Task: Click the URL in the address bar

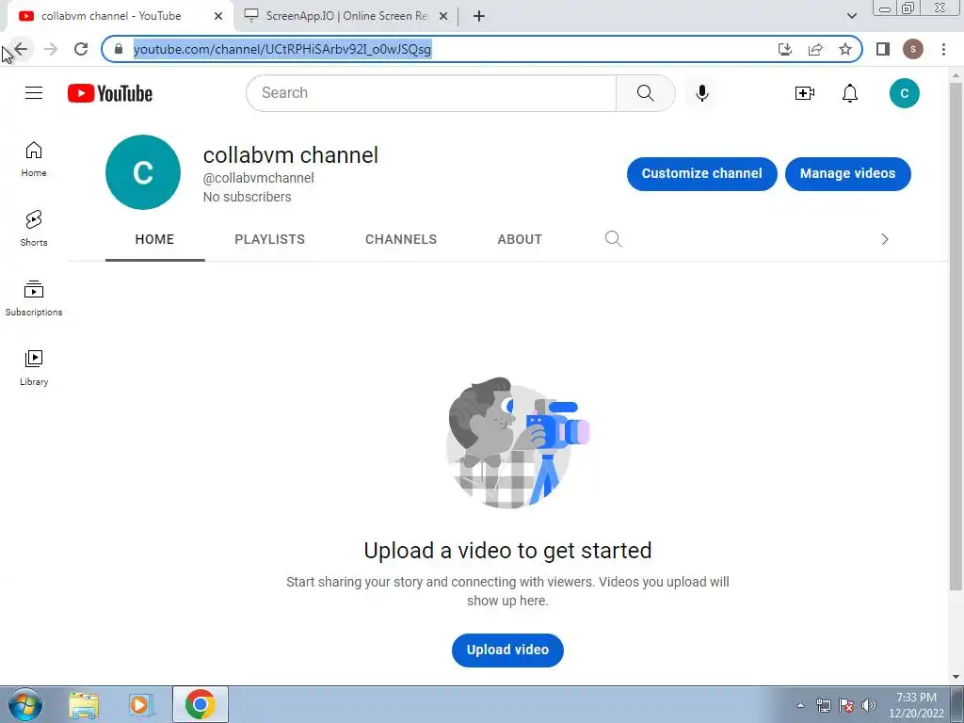Action: (282, 49)
